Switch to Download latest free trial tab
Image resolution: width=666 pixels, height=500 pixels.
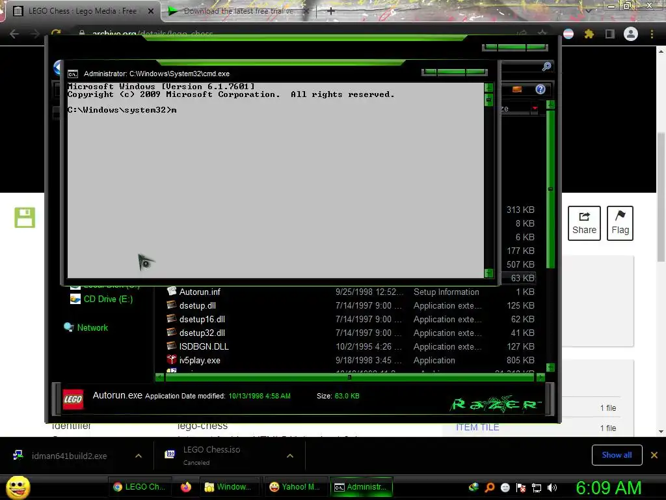pos(238,11)
